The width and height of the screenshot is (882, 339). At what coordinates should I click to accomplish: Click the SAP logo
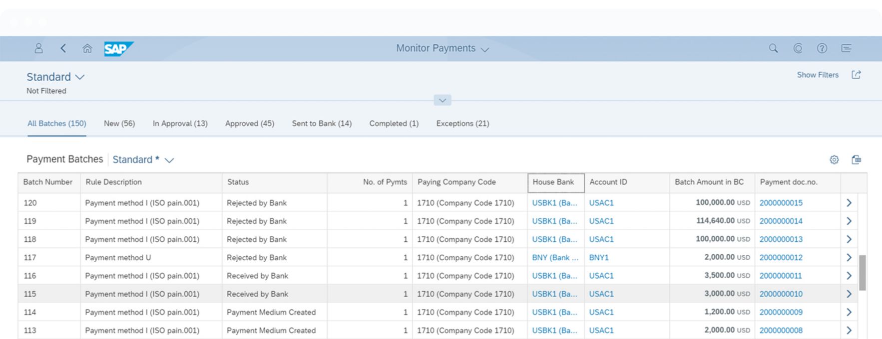[118, 48]
